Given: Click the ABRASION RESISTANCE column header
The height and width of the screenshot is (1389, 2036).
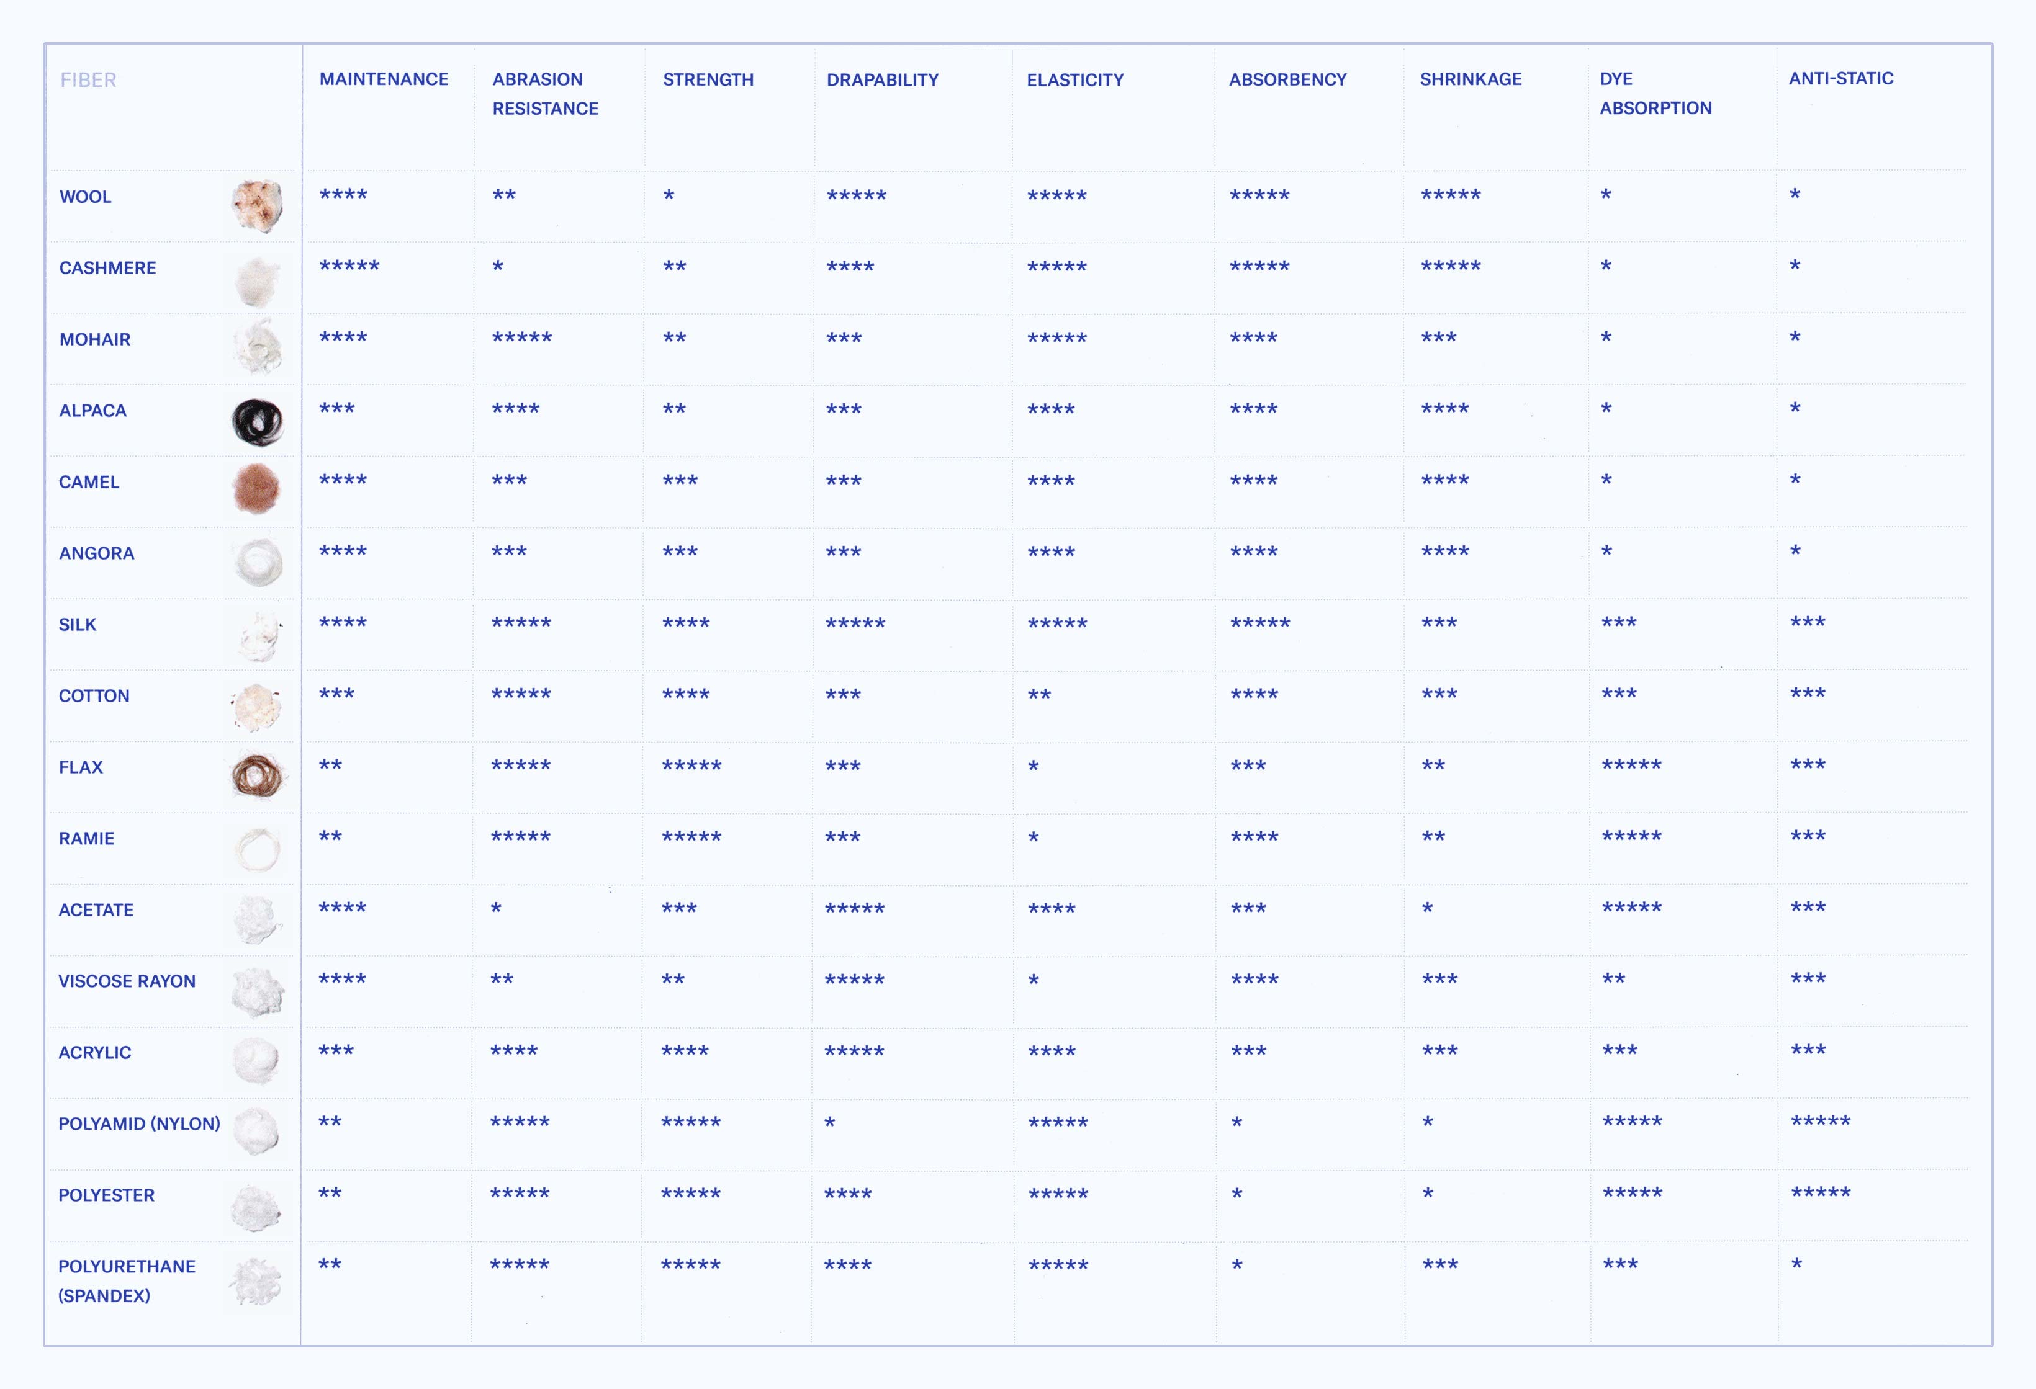Looking at the screenshot, I should pos(545,94).
